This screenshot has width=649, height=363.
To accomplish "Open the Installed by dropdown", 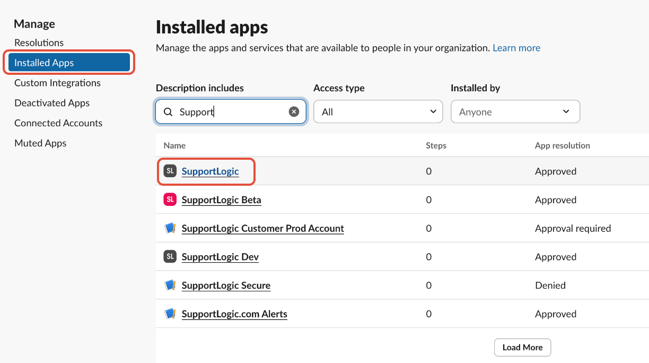I will pos(515,112).
